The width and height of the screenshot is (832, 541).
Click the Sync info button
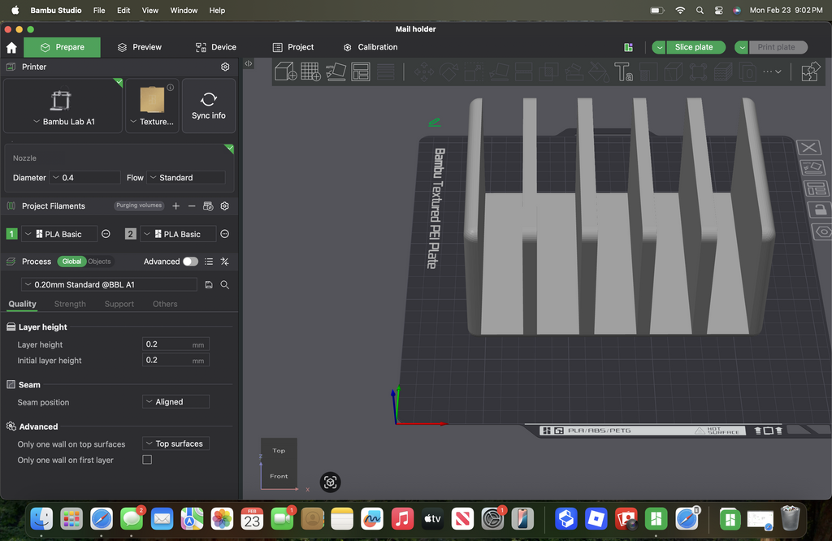pyautogui.click(x=209, y=106)
